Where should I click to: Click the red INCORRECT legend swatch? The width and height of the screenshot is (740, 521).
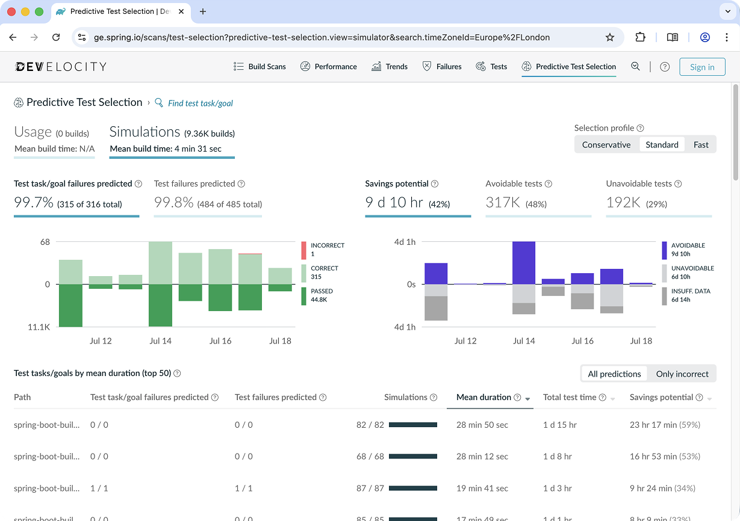coord(304,249)
